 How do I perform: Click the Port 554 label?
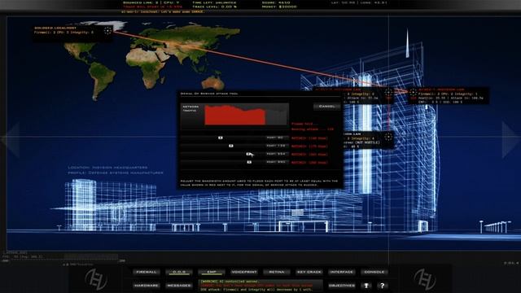[x=276, y=154]
